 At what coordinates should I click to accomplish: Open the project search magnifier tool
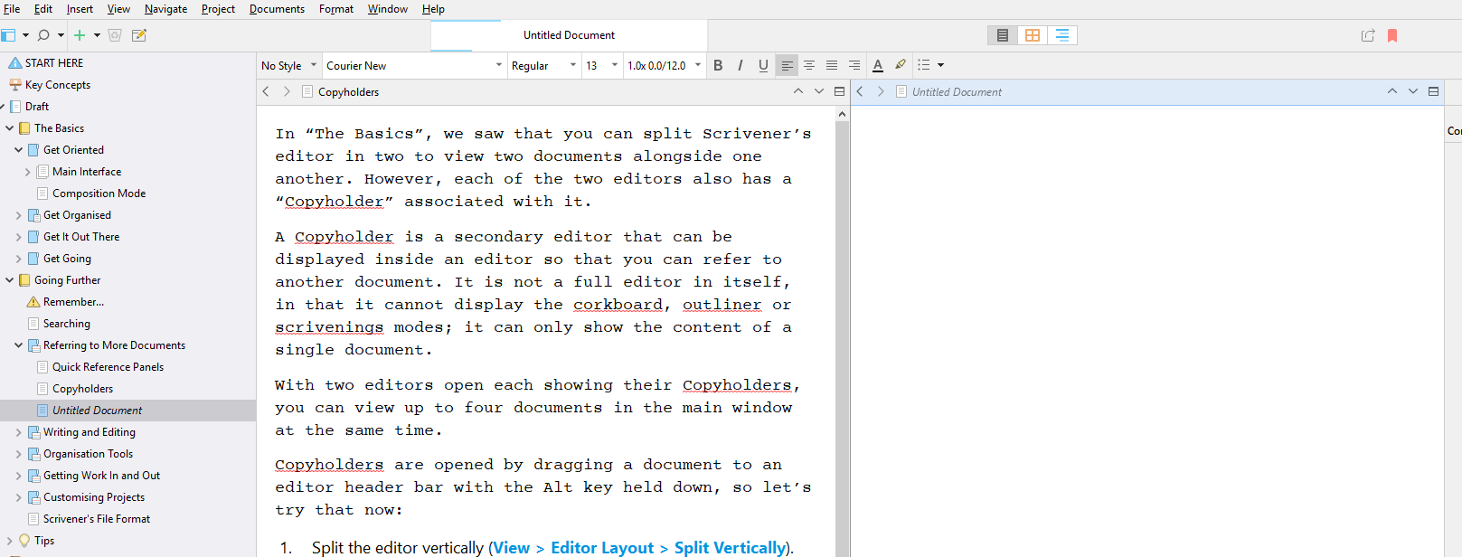click(x=43, y=35)
